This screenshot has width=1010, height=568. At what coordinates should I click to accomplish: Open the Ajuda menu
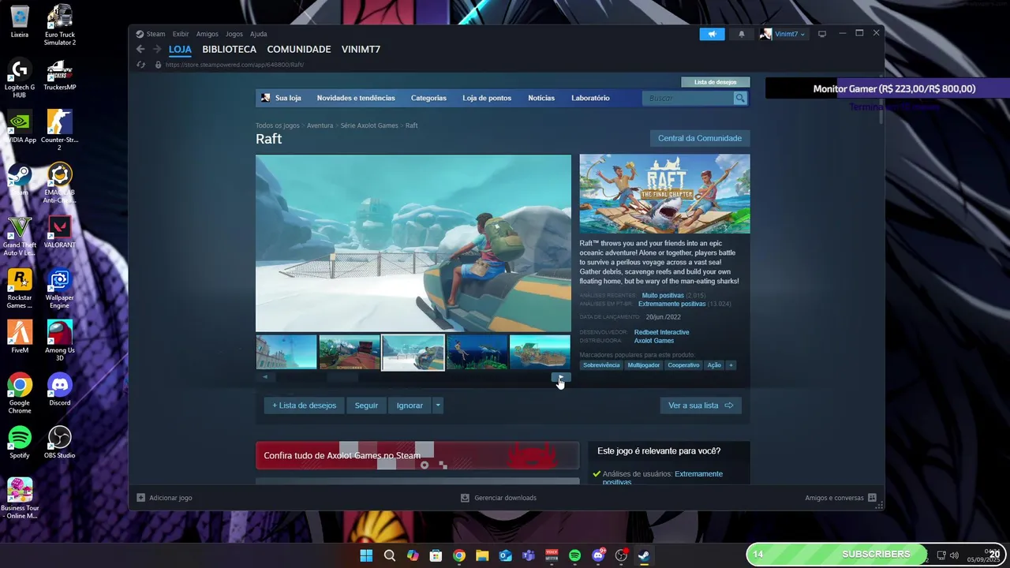pos(259,34)
